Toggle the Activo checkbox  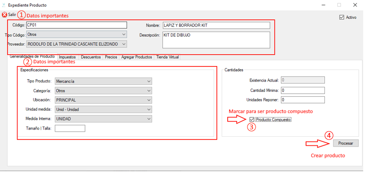tap(341, 17)
